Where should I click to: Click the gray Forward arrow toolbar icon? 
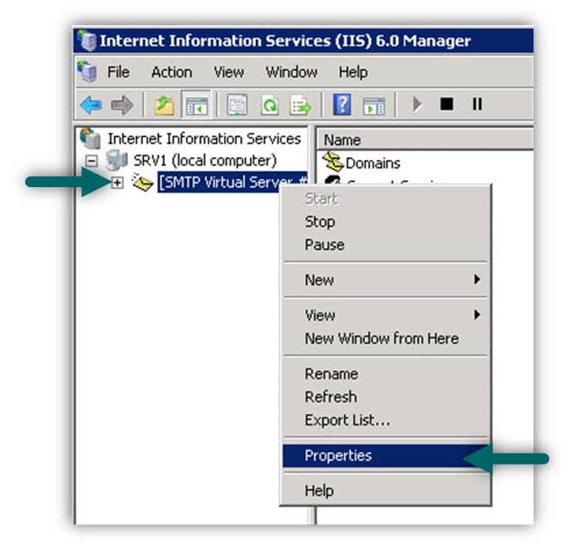coord(122,105)
